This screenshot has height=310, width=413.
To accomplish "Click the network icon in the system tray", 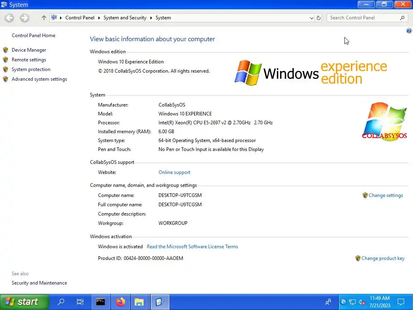I will pyautogui.click(x=353, y=302).
